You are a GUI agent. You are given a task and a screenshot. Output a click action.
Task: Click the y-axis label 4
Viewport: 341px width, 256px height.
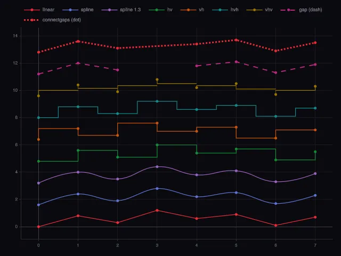pos(16,172)
